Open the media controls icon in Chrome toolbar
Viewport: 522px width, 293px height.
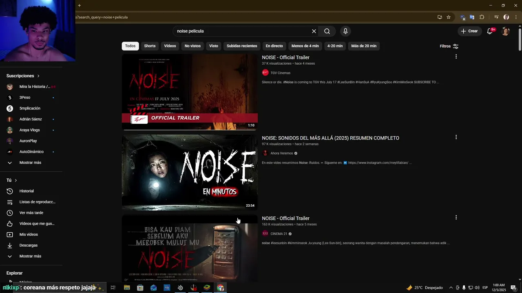click(496, 17)
